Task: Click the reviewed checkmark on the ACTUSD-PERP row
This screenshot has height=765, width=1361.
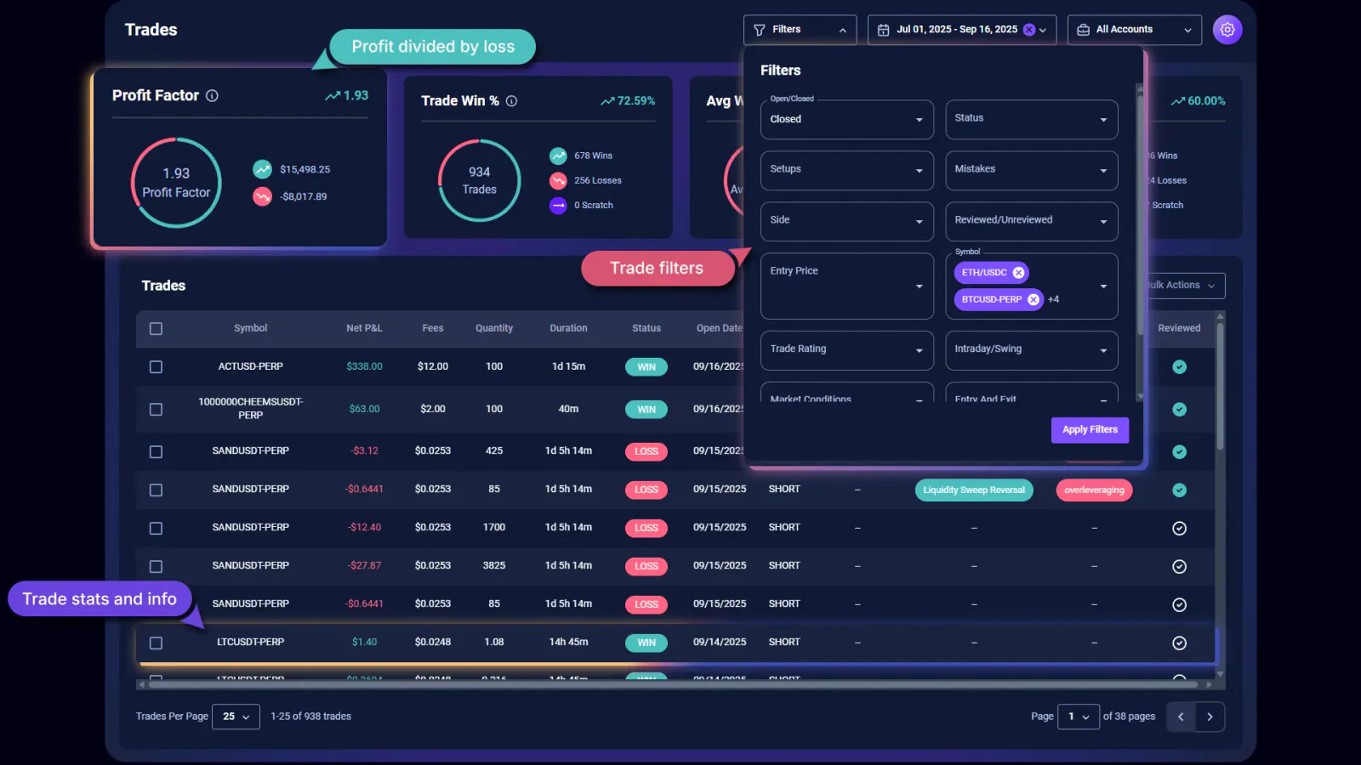Action: tap(1179, 366)
